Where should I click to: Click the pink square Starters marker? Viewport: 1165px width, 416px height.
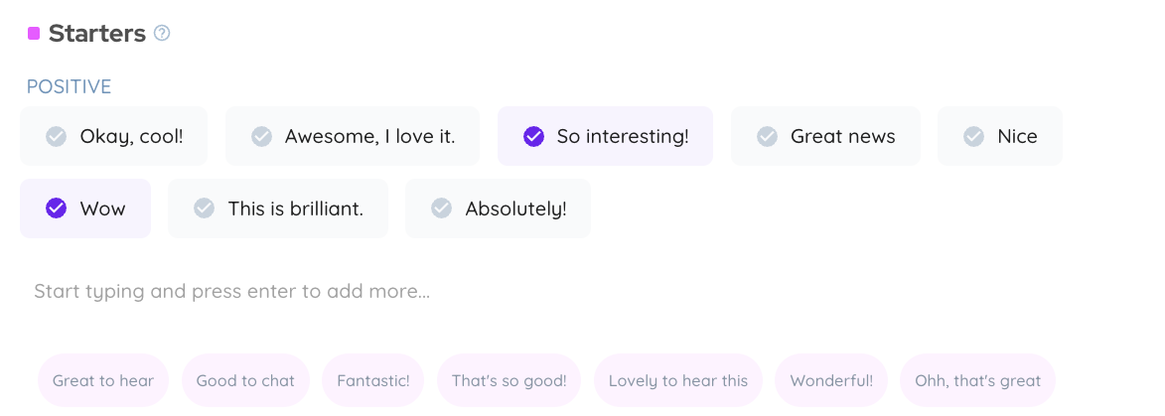coord(34,34)
